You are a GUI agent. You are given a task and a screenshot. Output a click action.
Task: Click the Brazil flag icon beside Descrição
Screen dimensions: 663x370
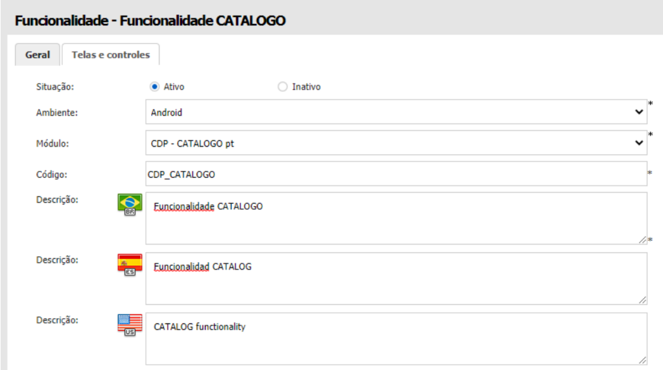[x=130, y=205]
